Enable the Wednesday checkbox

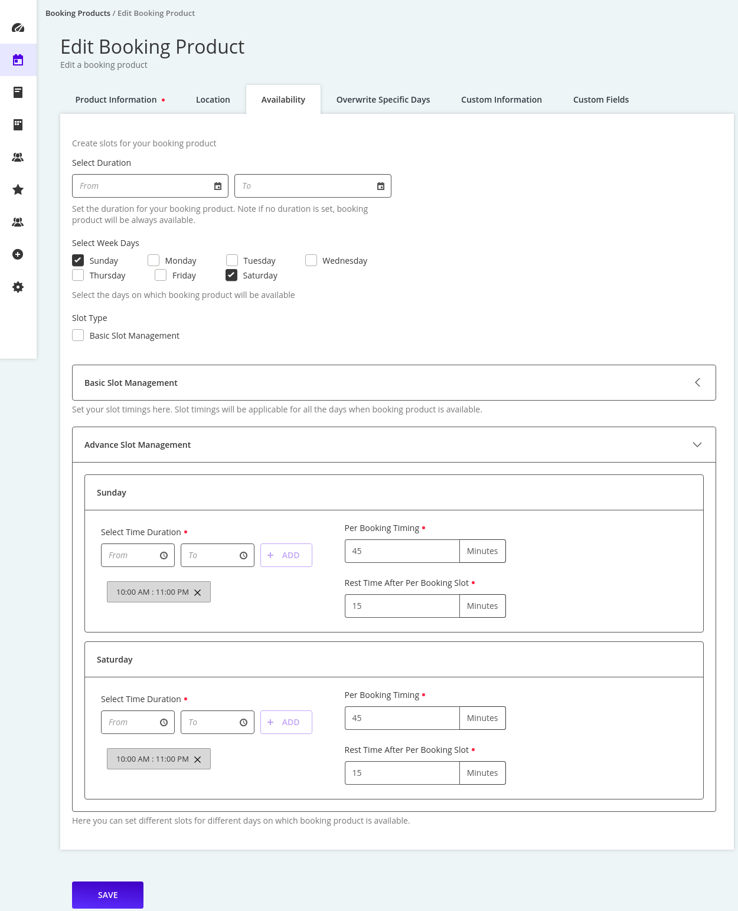[311, 260]
